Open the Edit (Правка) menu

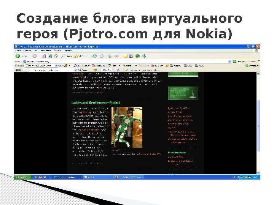pos(27,50)
